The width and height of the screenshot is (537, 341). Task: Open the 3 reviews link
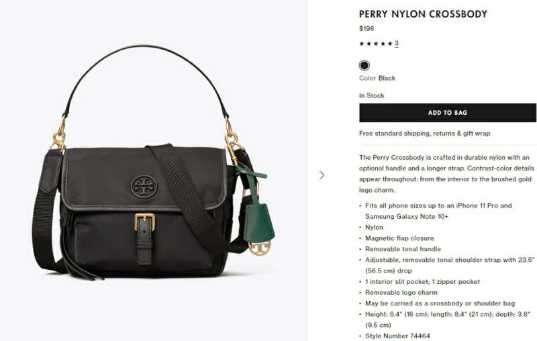[397, 44]
